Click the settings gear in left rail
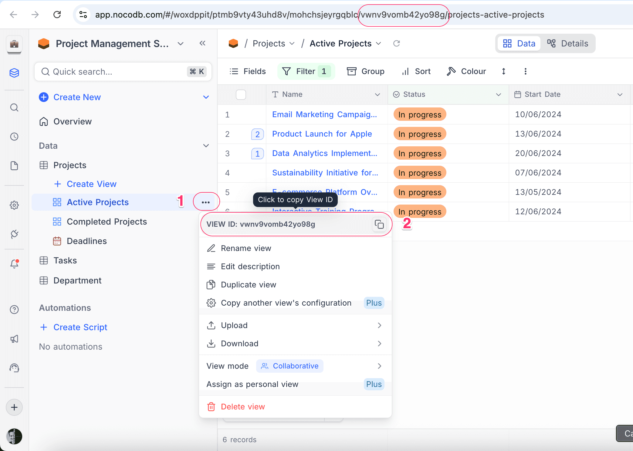Viewport: 633px width, 451px height. pos(14,205)
